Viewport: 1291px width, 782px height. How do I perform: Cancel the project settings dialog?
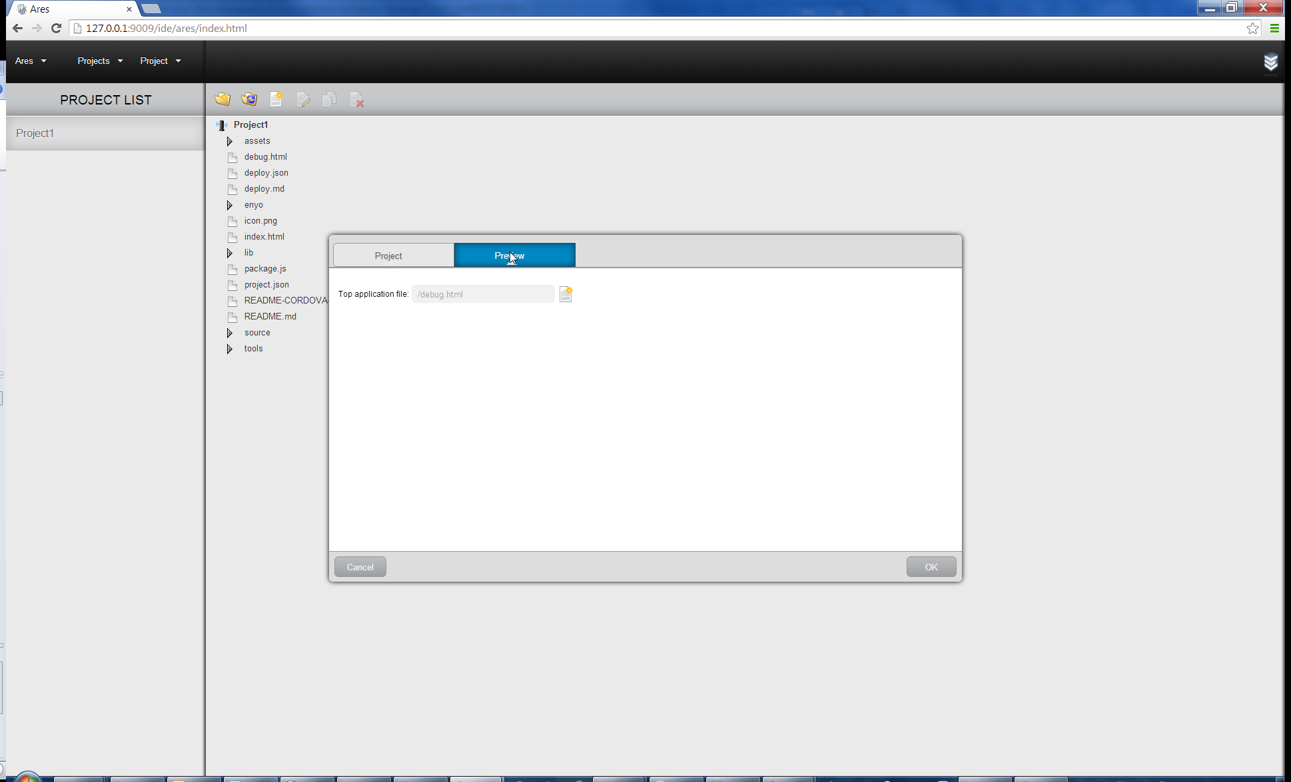click(360, 567)
